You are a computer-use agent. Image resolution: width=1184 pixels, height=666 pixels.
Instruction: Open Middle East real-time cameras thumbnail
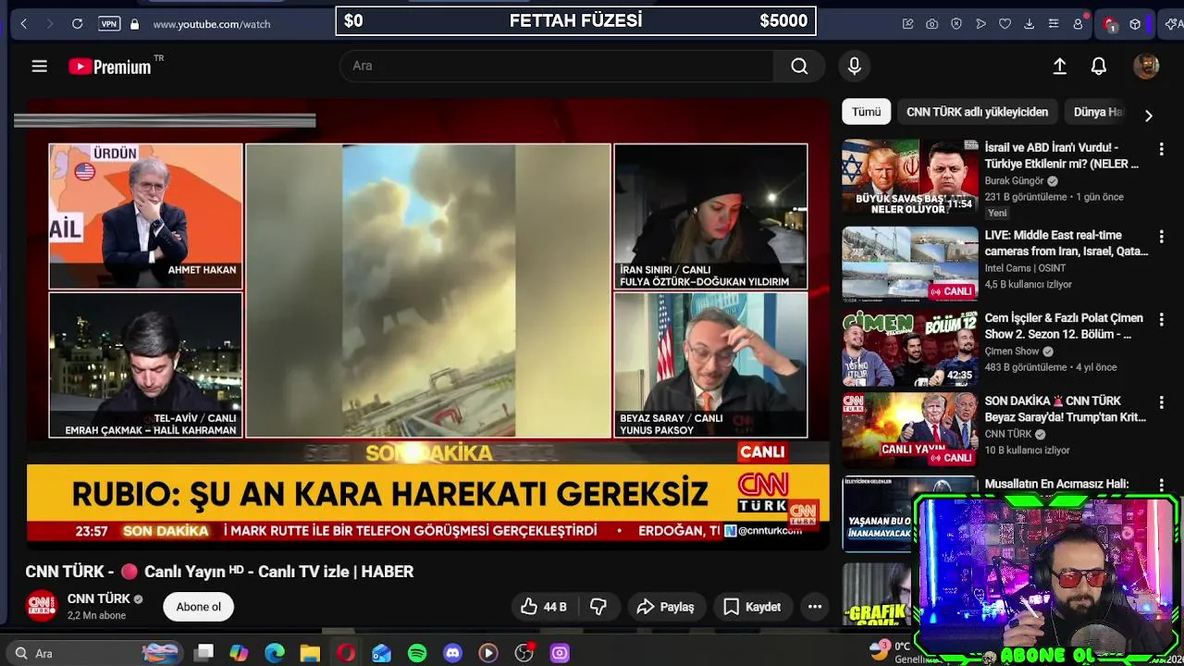(910, 265)
